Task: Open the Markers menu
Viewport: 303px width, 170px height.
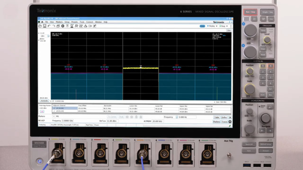Action: (x=59, y=22)
